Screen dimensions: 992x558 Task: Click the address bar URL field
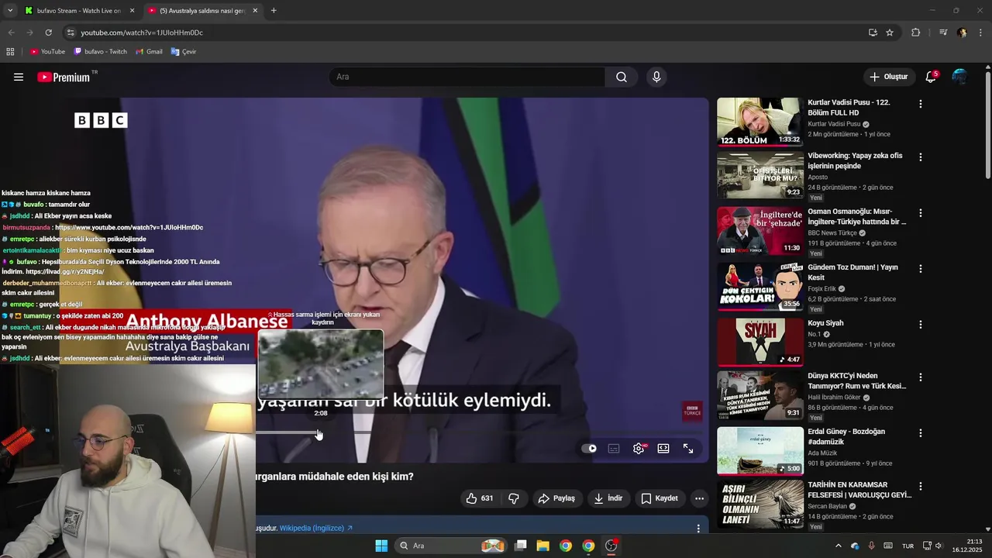click(465, 33)
